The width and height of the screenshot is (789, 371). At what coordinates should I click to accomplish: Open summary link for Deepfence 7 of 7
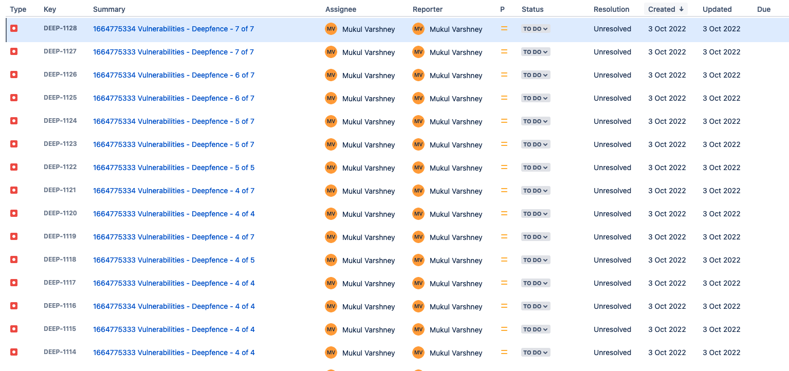[x=173, y=29]
